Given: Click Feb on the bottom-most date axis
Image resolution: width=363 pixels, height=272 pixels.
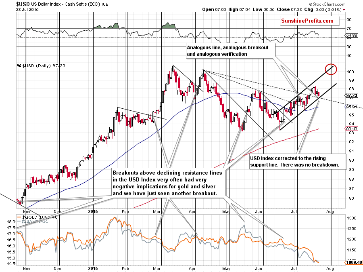Looking at the screenshot, I should click(125, 268).
